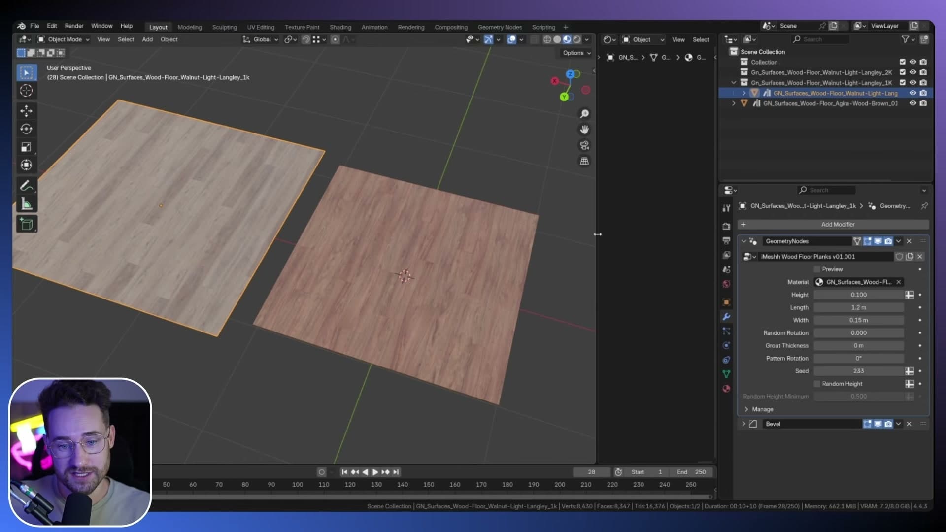Click the viewport zoom magnifier icon
Viewport: 946px width, 532px height.
(584, 114)
